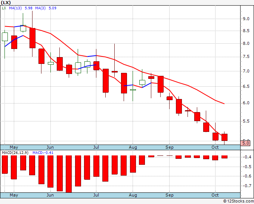Click Jul on the price chart axis

point(96,147)
